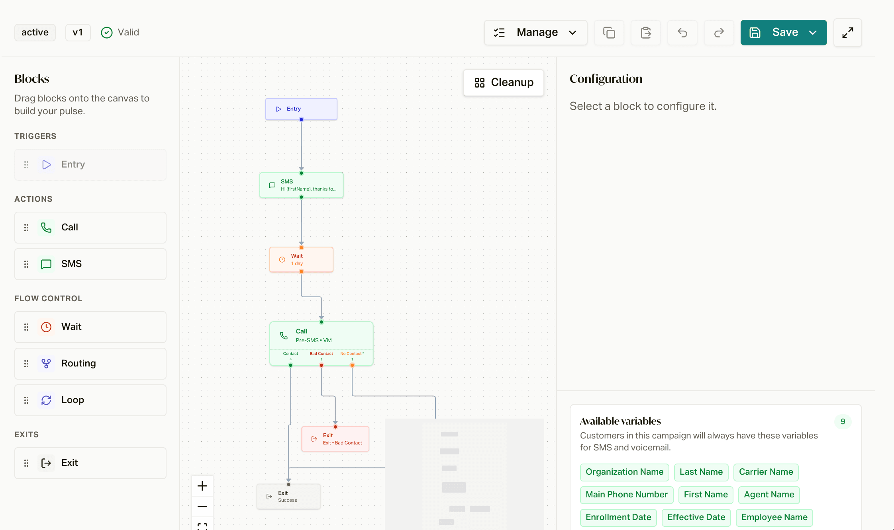Screen dimensions: 894x530
Task: Click the v1 version badge
Action: 78,33
